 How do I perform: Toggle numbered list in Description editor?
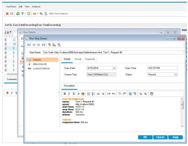[93, 94]
